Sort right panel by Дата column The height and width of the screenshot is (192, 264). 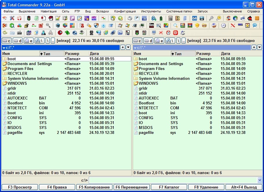241,53
